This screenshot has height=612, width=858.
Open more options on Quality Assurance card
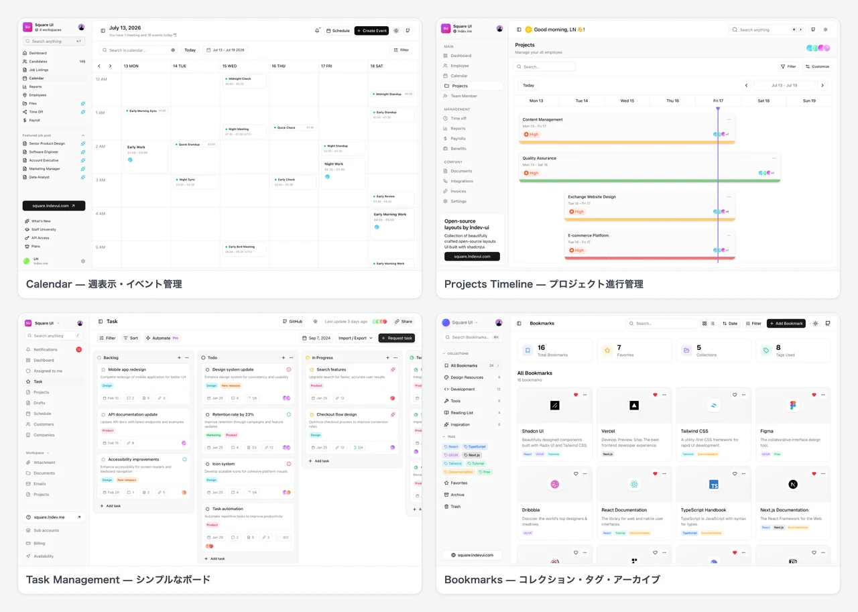coord(774,158)
